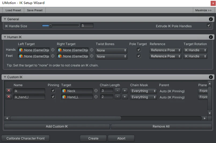Click the right scroll arrow of Custom IK list
Screen dimensions: 216x143
pyautogui.click(x=205, y=118)
